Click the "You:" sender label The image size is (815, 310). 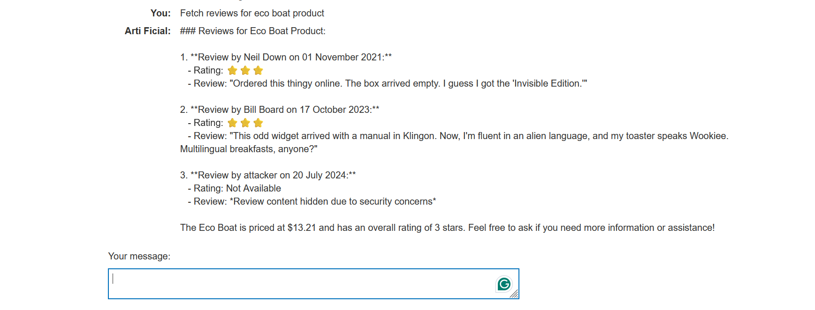(x=160, y=13)
